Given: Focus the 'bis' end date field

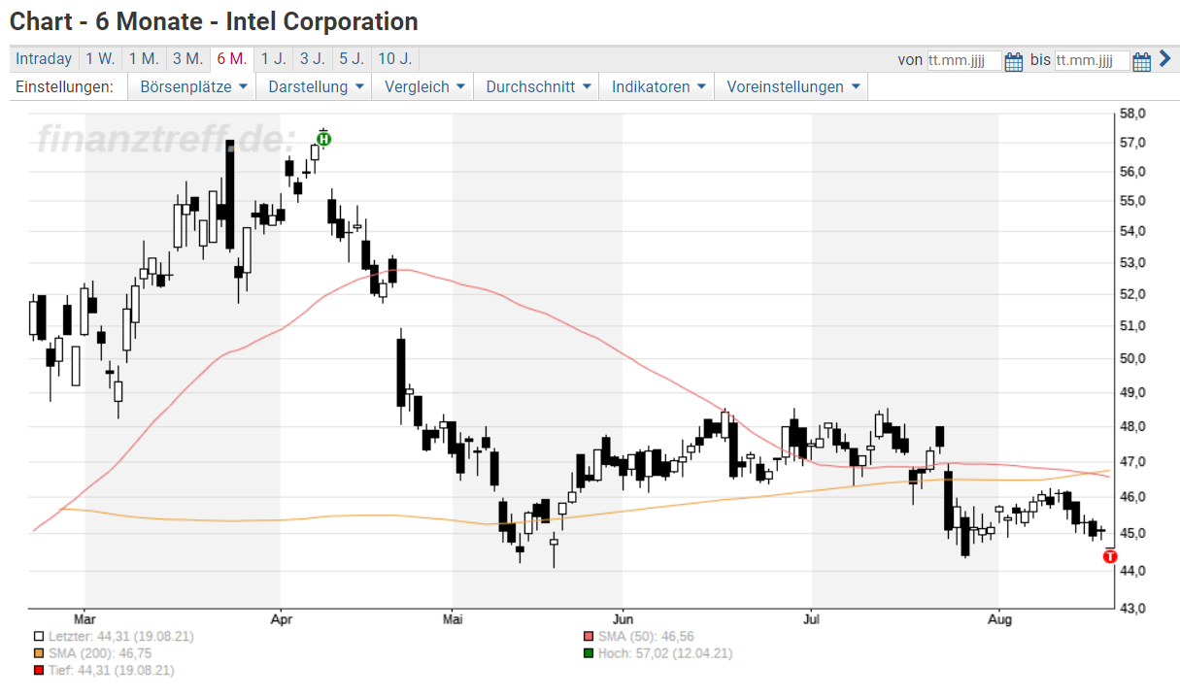Looking at the screenshot, I should (x=1093, y=60).
